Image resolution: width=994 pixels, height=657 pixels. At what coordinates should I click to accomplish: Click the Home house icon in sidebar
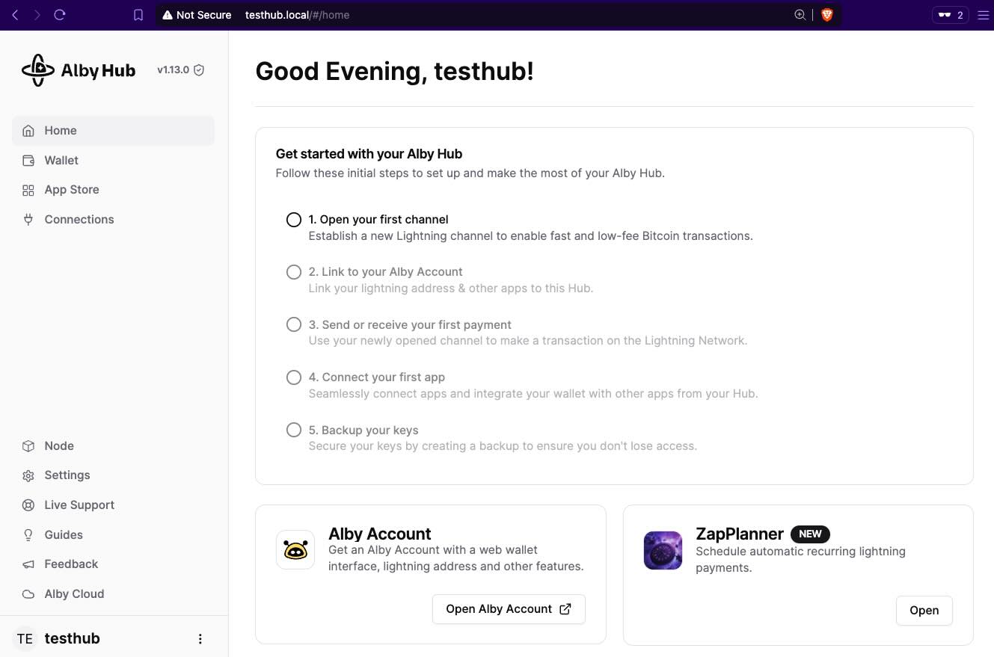28,131
